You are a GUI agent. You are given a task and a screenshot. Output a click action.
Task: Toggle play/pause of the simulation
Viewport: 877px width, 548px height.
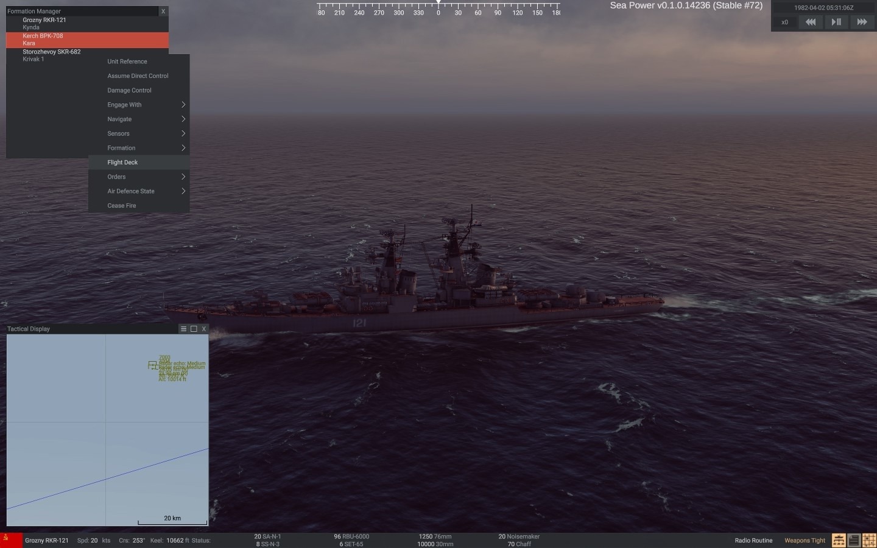pyautogui.click(x=836, y=22)
